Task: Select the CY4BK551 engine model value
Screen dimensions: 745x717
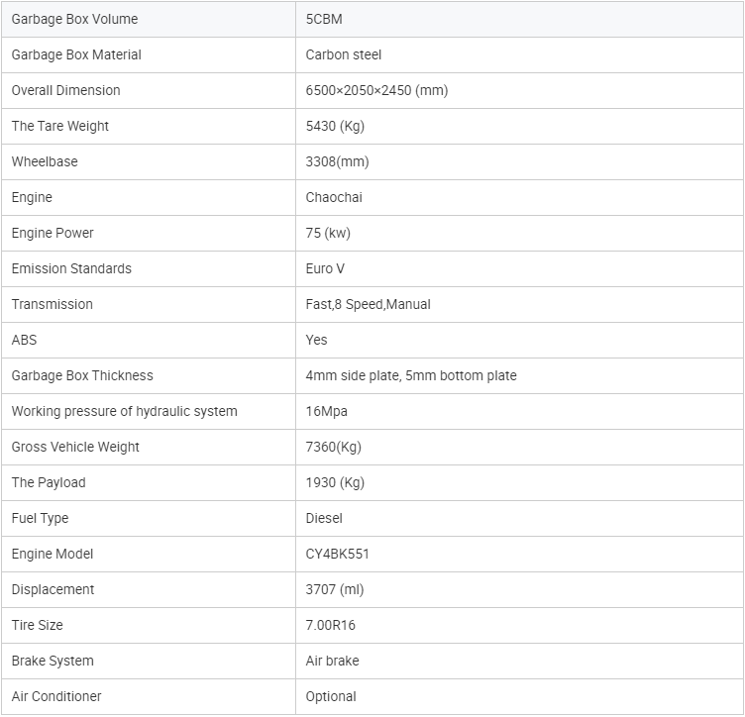Action: coord(337,555)
